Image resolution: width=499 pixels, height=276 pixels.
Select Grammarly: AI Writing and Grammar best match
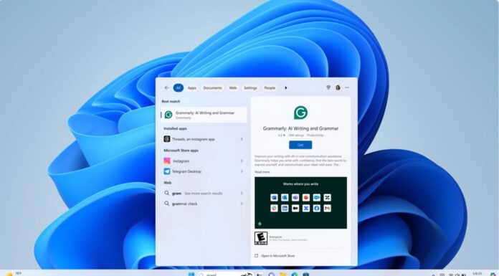point(204,115)
